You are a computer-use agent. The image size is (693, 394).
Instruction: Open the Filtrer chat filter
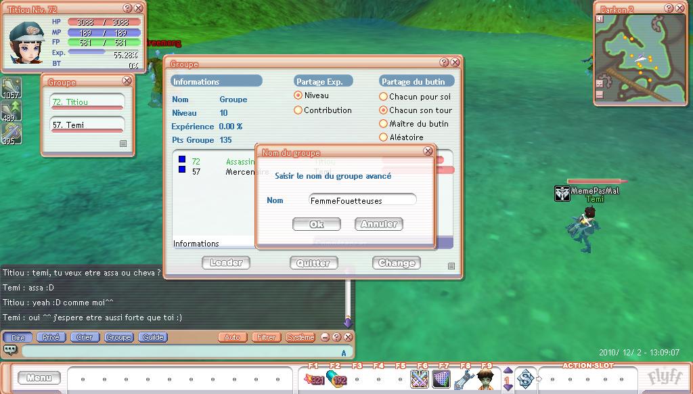[x=266, y=337]
